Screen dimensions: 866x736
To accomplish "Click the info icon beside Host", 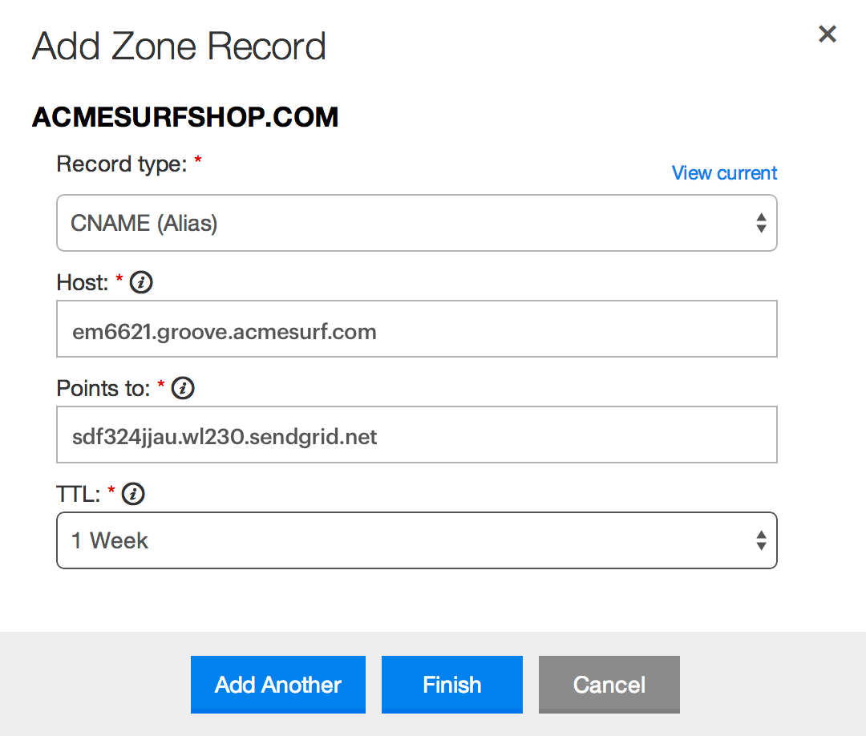I will [141, 283].
